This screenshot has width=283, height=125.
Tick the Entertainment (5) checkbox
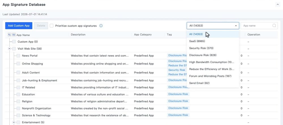point(18,122)
